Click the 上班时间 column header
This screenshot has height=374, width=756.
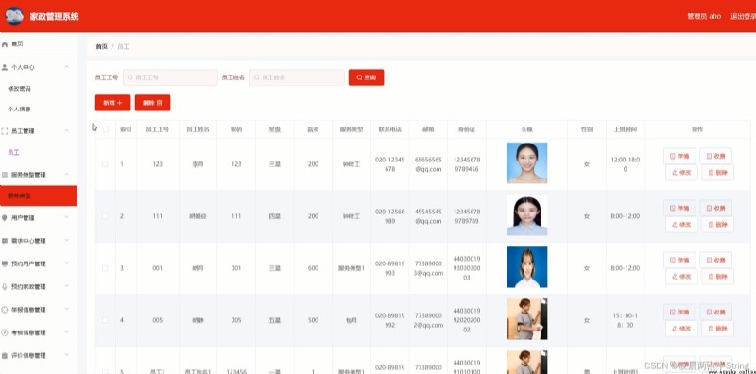625,129
